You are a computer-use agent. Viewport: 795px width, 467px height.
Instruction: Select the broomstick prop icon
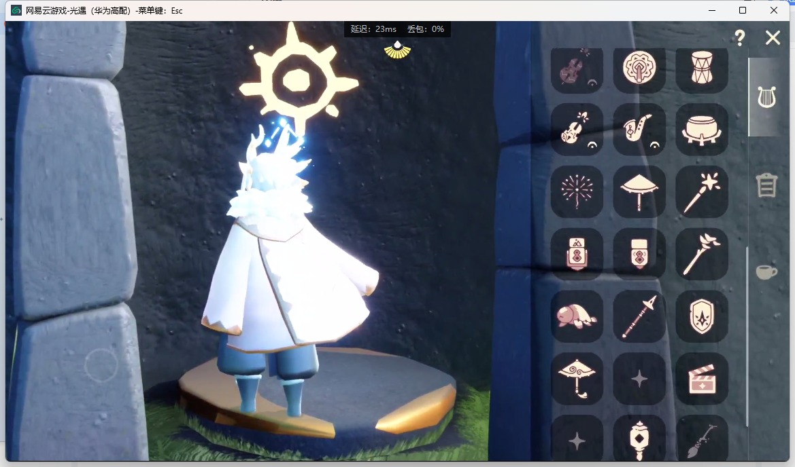pyautogui.click(x=702, y=438)
